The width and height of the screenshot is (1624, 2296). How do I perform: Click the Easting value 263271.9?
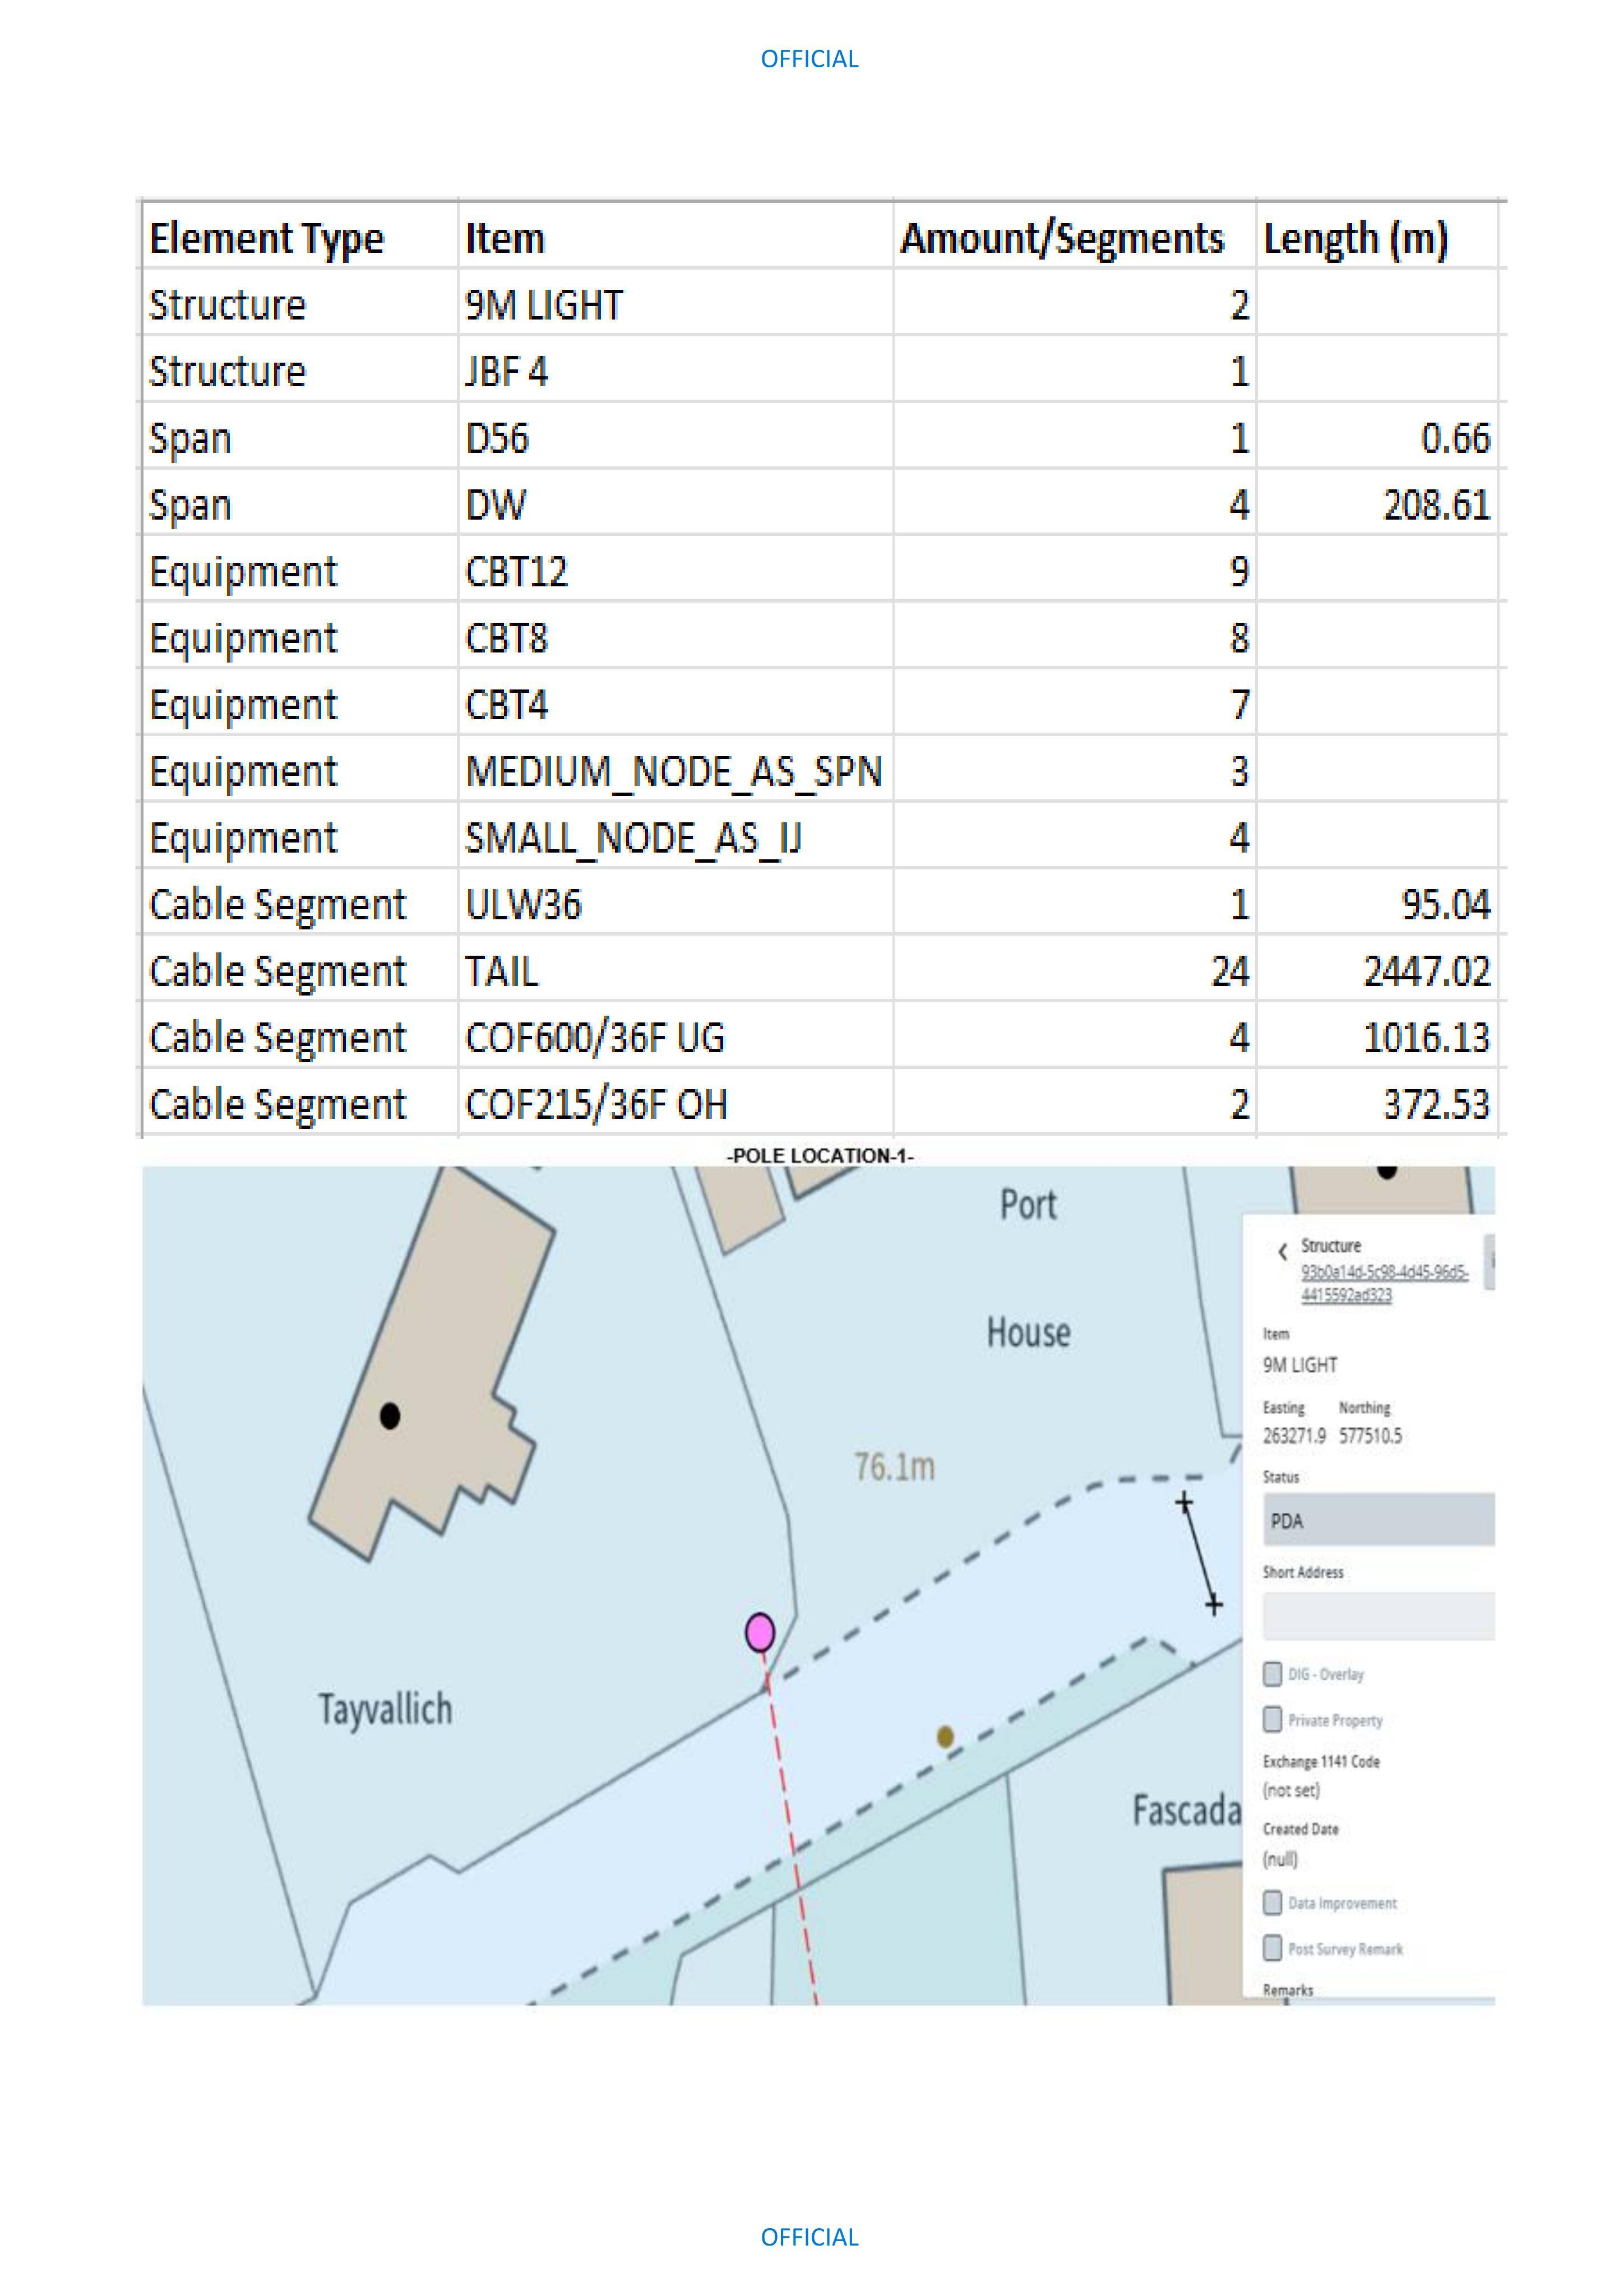click(1294, 1436)
